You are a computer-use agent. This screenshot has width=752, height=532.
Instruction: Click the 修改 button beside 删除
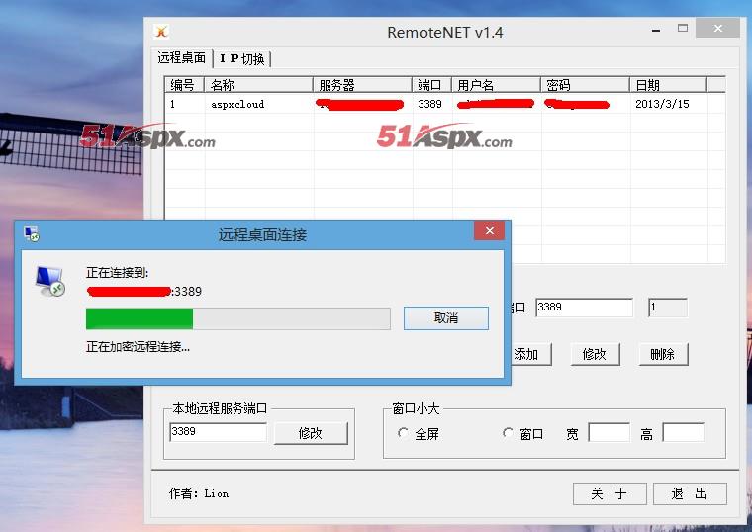click(595, 355)
